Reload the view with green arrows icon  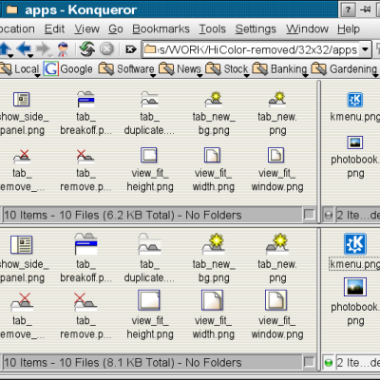click(x=87, y=49)
